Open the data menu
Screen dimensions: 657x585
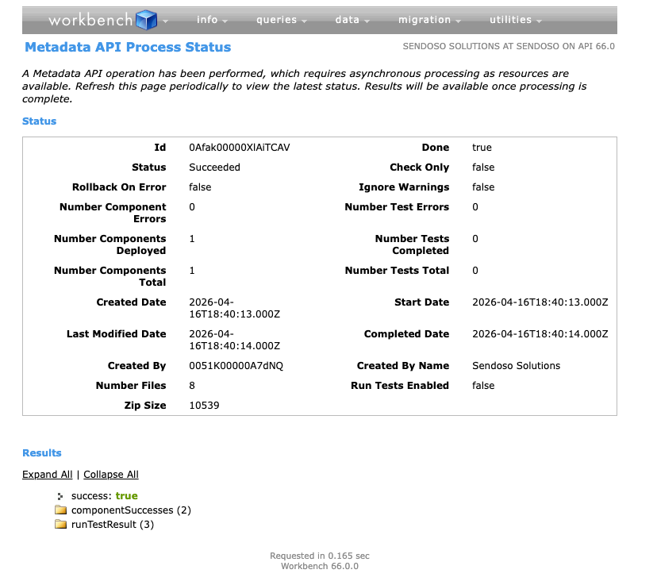pos(352,20)
